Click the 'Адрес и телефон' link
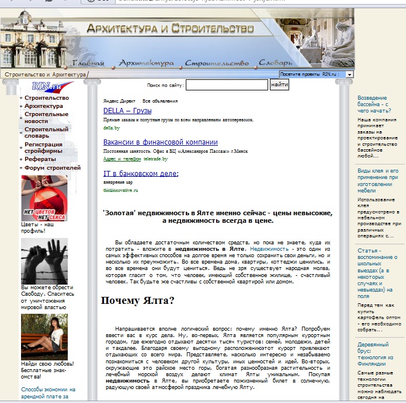 click(122, 159)
